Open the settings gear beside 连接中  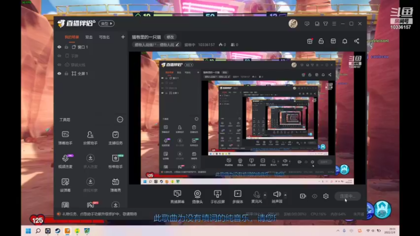tap(325, 196)
